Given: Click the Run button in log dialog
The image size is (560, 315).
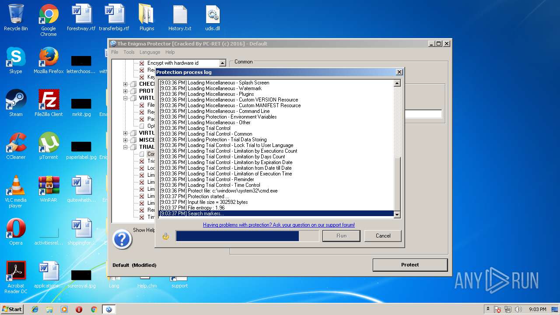Looking at the screenshot, I should (x=341, y=236).
